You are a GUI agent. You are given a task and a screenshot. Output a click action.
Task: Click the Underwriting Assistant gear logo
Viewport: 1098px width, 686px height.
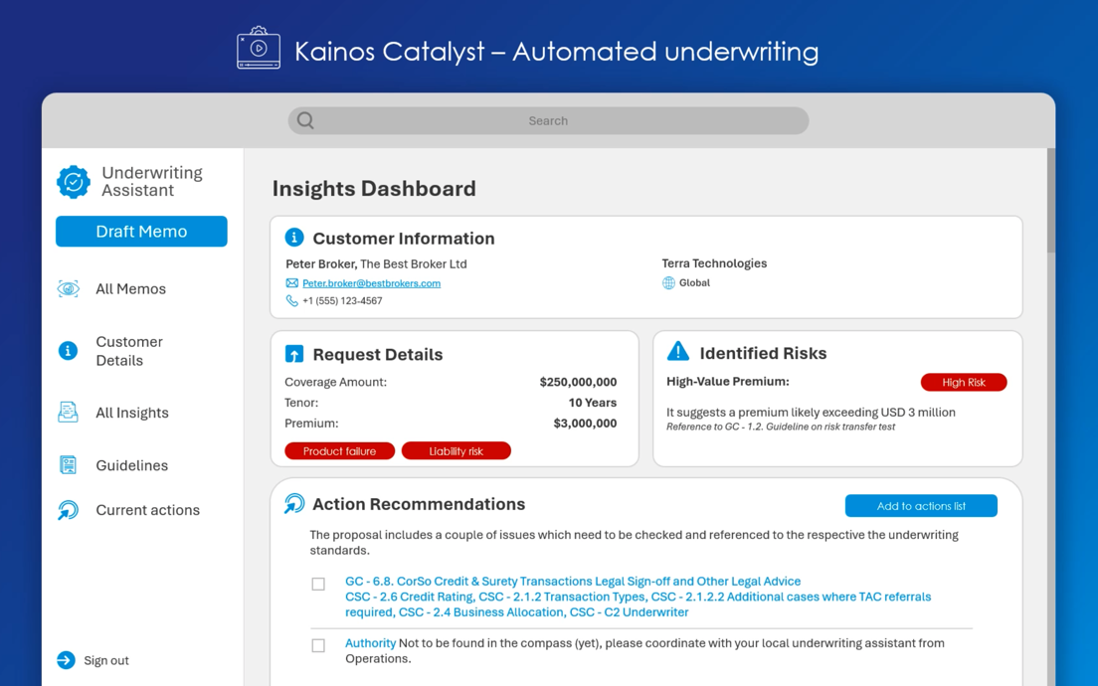pos(74,182)
